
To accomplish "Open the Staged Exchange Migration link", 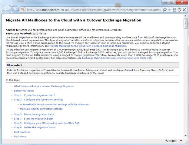I will 88,46.
